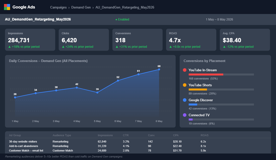Sort by the table ROAS column header
The image size is (276, 160).
pyautogui.click(x=204, y=135)
